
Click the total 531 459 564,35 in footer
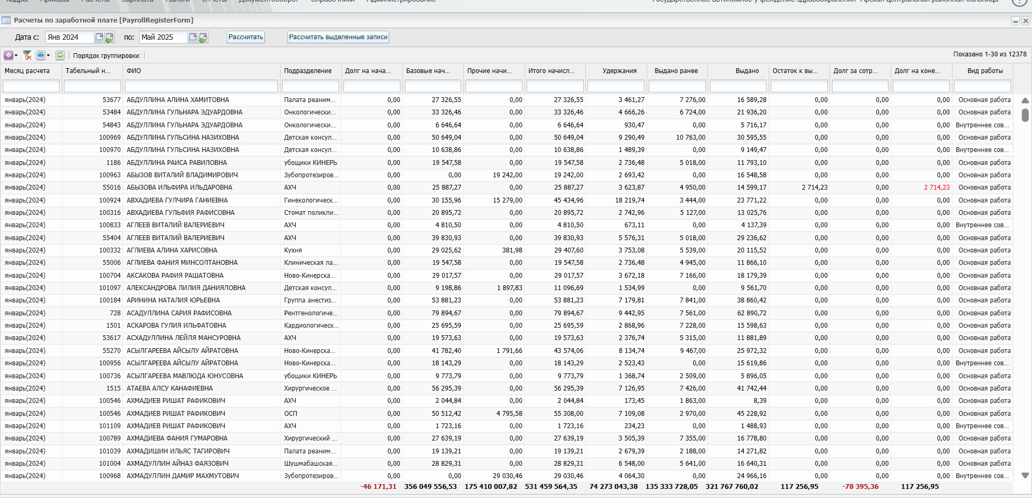[551, 487]
